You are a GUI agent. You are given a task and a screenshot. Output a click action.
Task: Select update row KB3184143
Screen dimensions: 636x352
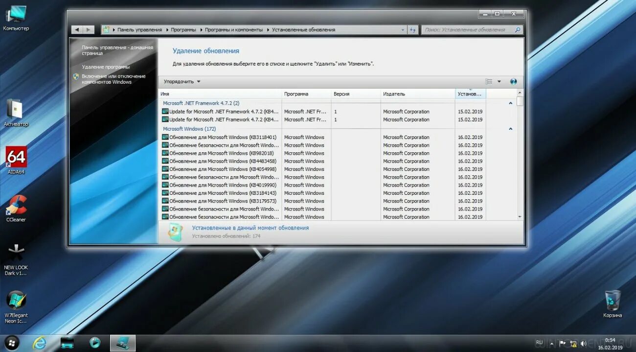[x=323, y=193]
